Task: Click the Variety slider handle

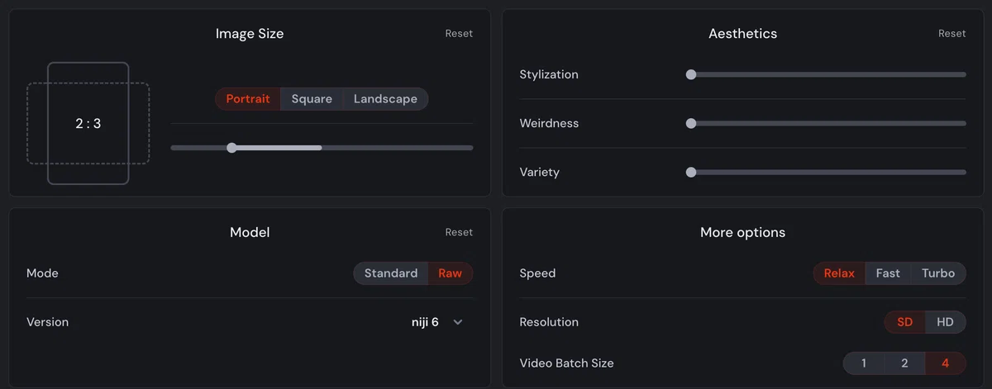Action: (x=691, y=173)
